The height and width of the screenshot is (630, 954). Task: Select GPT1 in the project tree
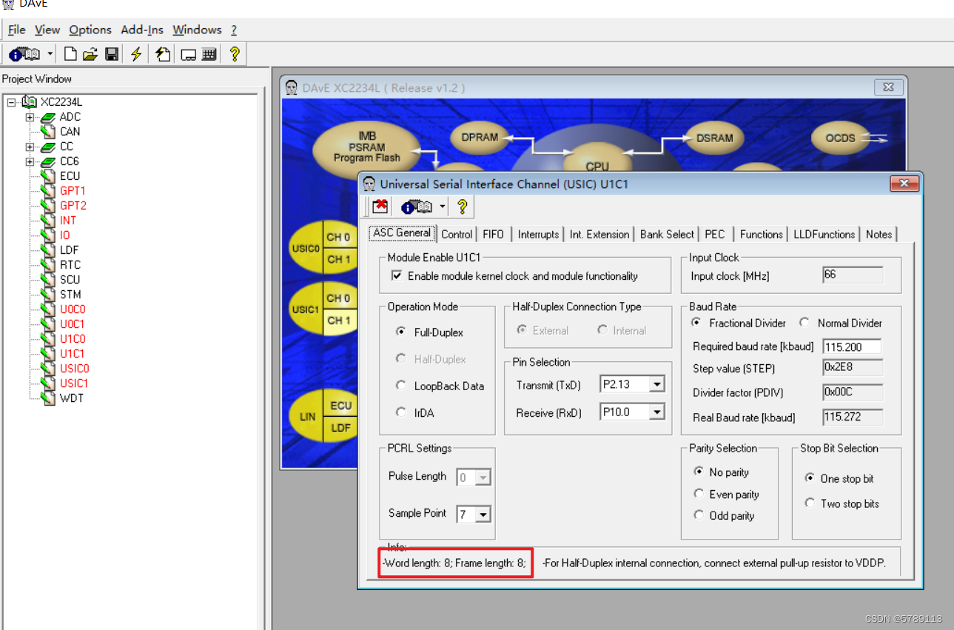pyautogui.click(x=73, y=191)
